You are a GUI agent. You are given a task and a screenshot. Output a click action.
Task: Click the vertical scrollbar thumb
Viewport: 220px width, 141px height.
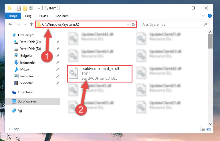click(210, 41)
